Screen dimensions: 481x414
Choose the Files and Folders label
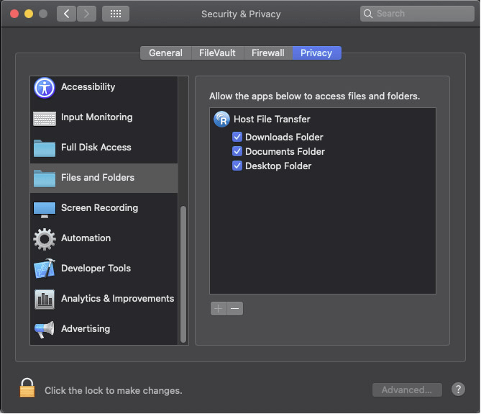(98, 178)
